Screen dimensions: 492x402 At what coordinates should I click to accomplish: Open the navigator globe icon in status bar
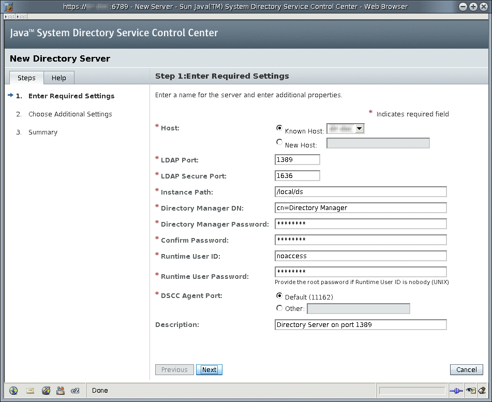pos(13,391)
